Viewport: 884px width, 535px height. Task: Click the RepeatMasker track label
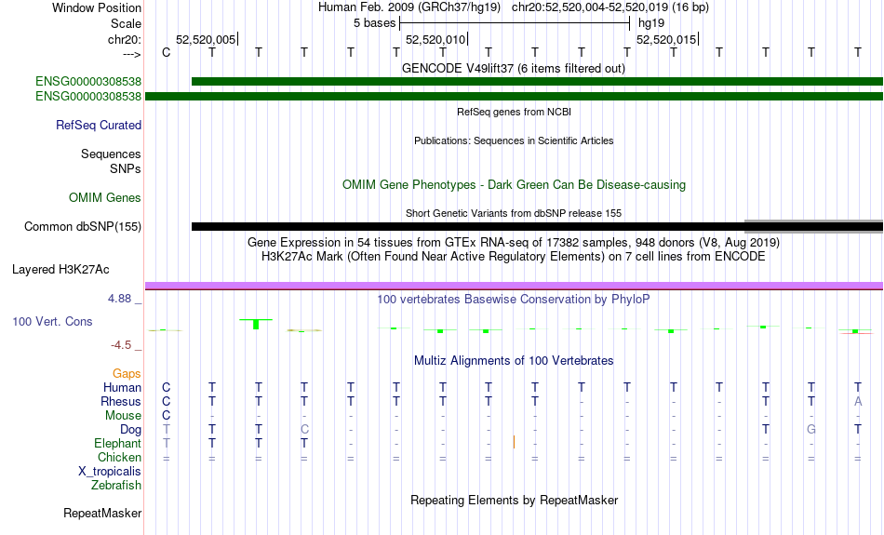coord(102,513)
